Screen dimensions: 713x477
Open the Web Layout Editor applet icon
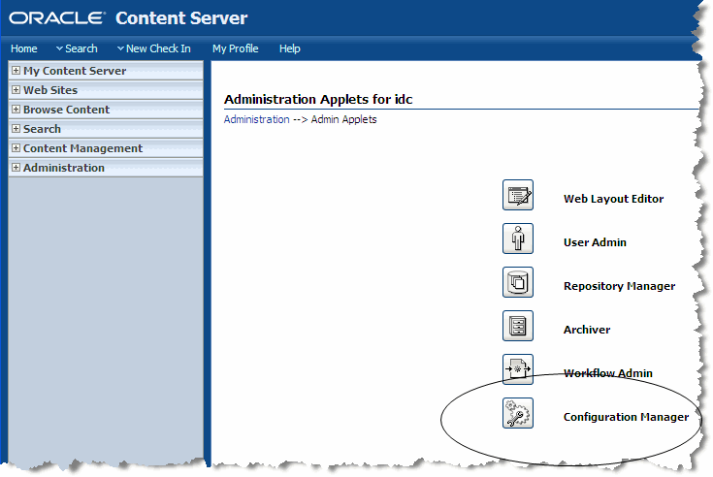pos(517,195)
